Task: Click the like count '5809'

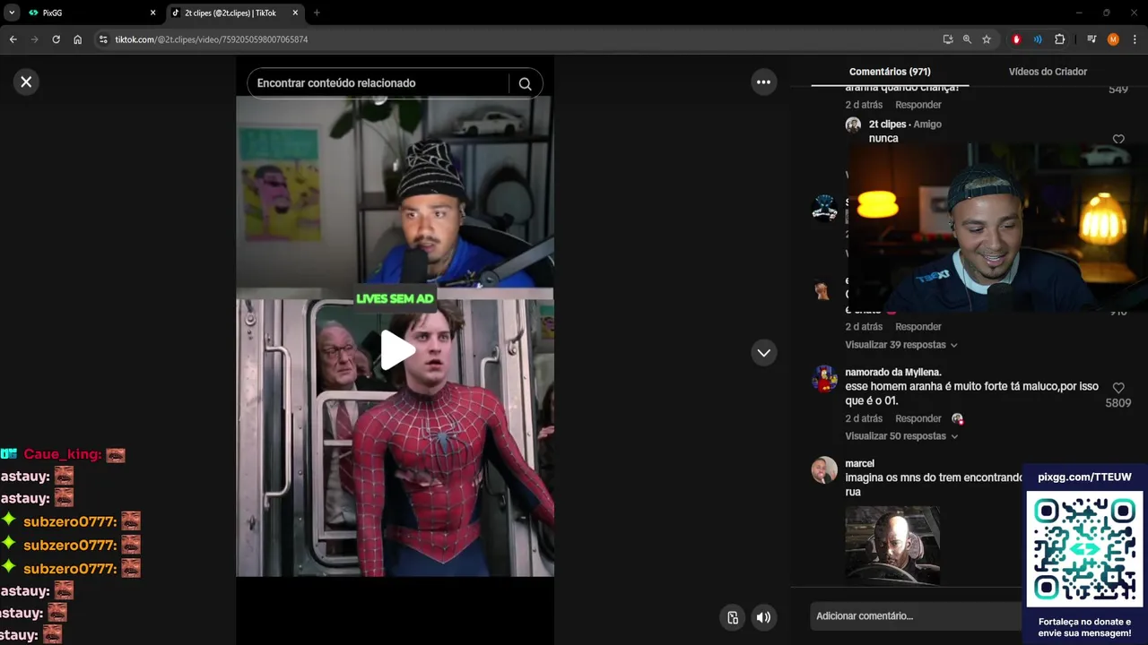Action: pos(1118,404)
